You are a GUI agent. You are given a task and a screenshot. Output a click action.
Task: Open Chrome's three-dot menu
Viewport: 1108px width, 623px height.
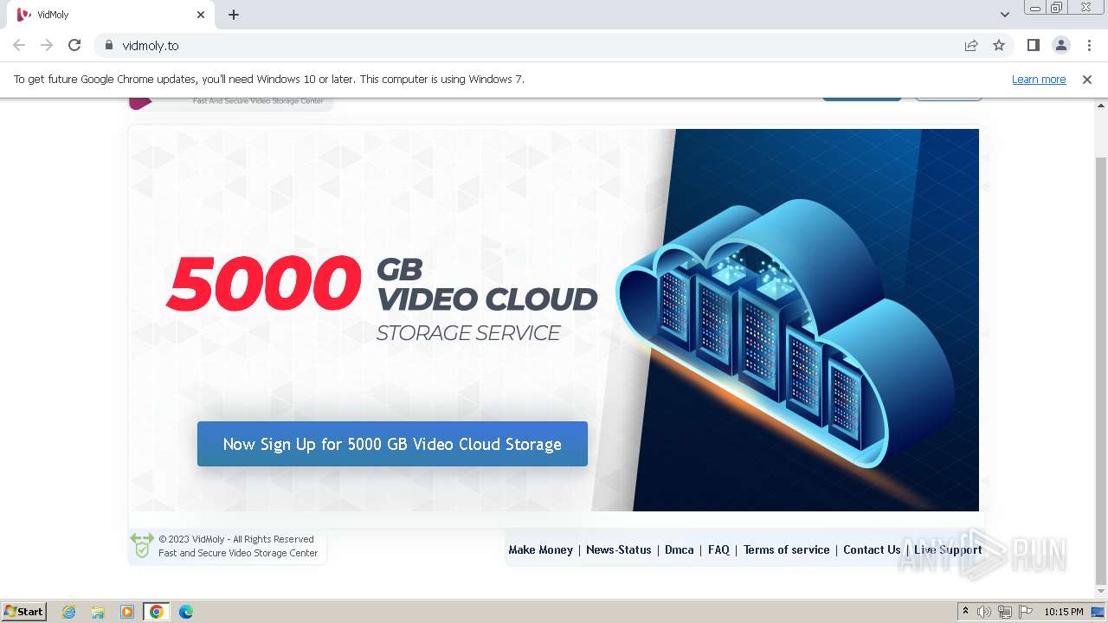pyautogui.click(x=1089, y=45)
